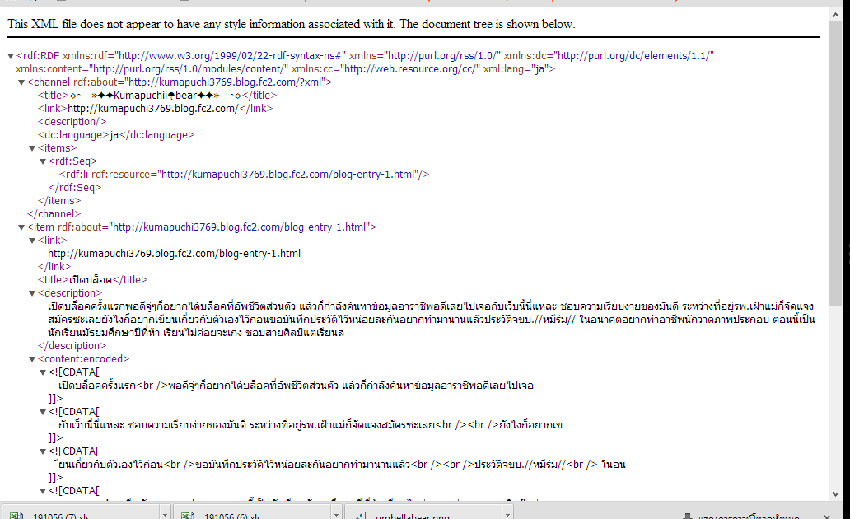
Task: Open options arrow for 191056 (6).xls
Action: [x=336, y=513]
